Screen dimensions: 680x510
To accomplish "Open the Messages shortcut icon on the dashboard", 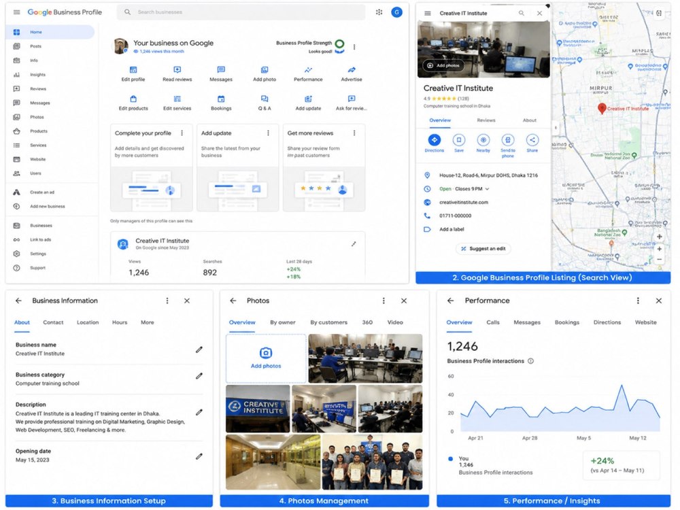I will 221,70.
